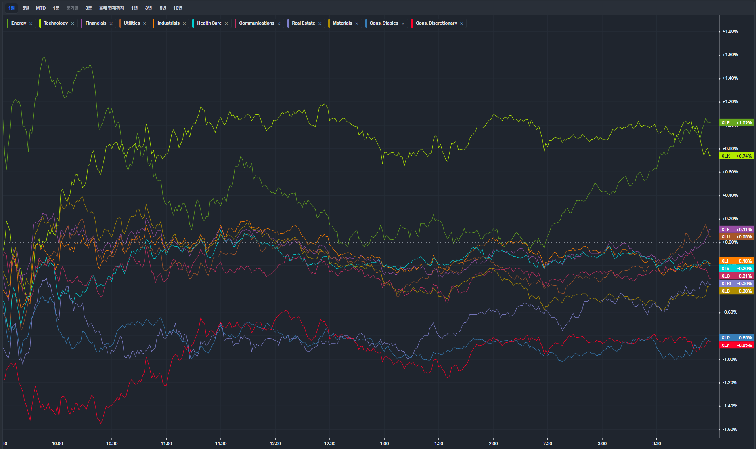Screen dimensions: 756x449
Task: Close the Utilities sector tag
Action: (145, 23)
